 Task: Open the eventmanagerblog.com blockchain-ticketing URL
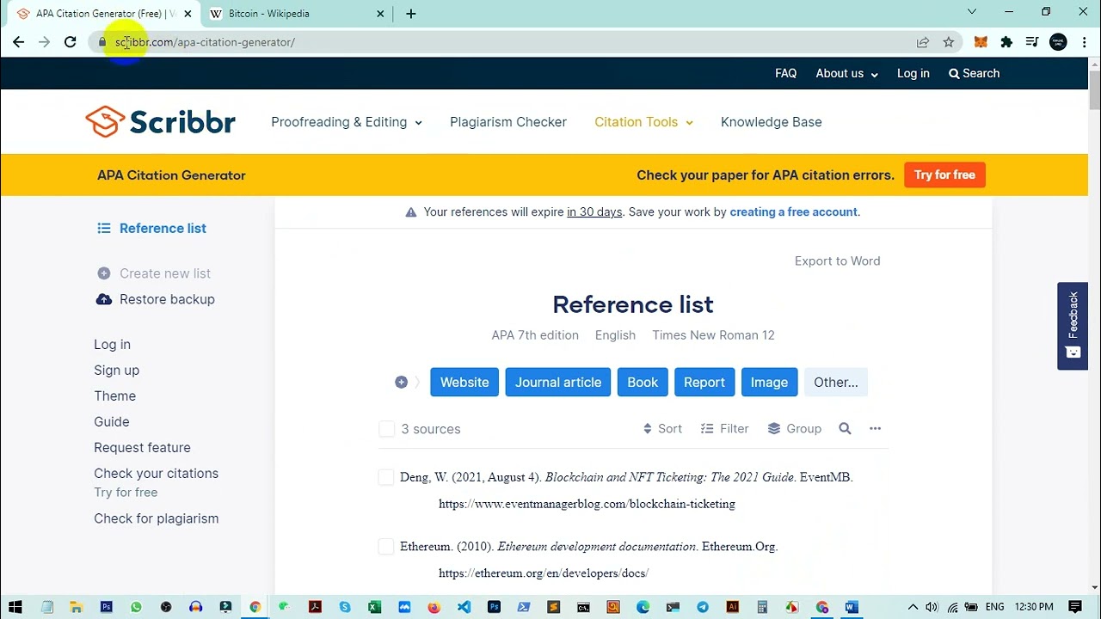pyautogui.click(x=587, y=504)
